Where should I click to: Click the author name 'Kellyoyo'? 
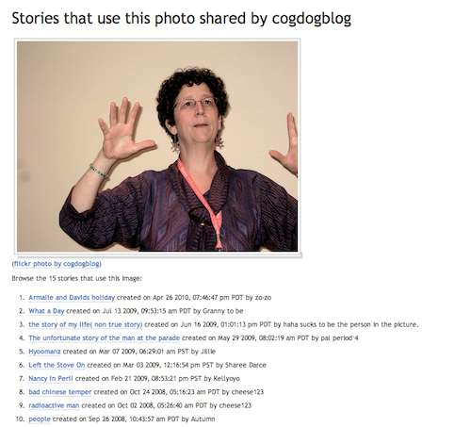226,379
